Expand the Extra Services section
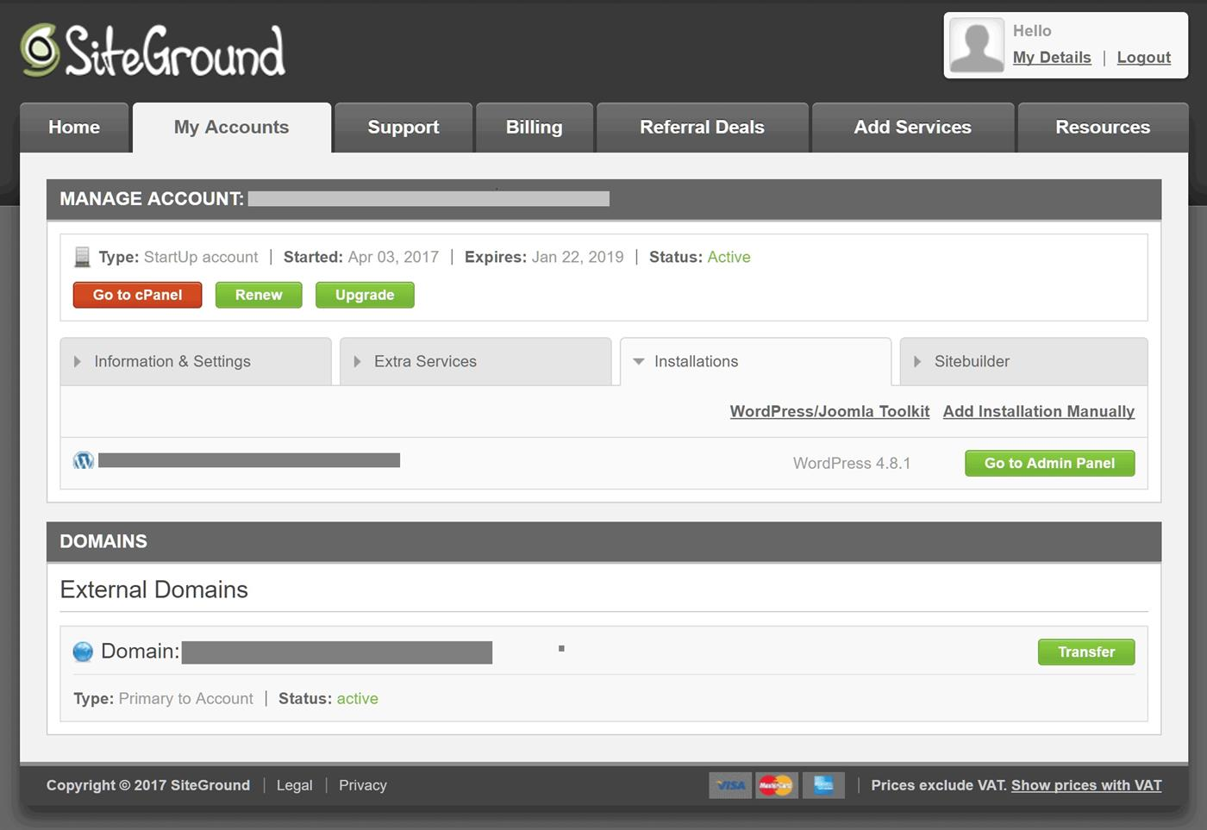1207x830 pixels. 476,361
